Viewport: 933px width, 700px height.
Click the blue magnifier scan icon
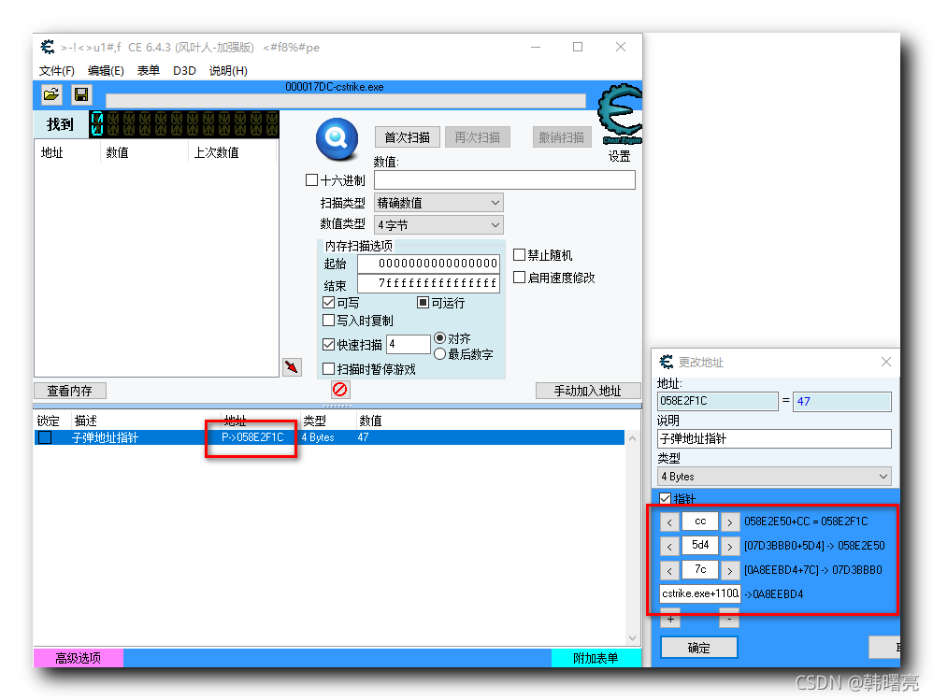(337, 139)
